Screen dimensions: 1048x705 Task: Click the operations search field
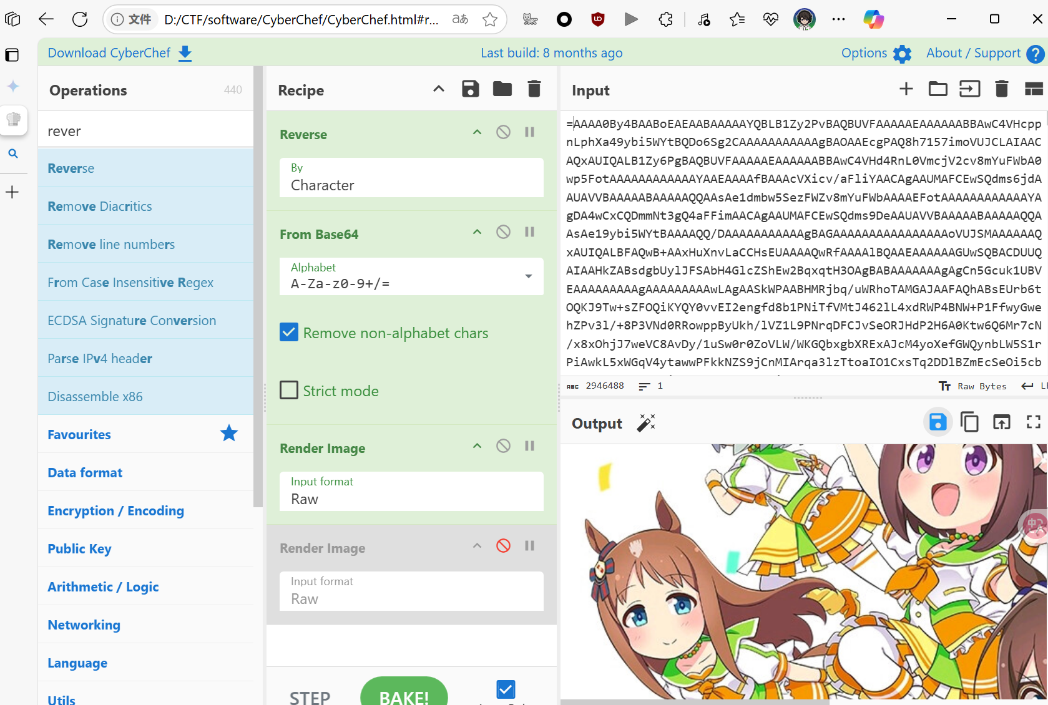point(145,130)
